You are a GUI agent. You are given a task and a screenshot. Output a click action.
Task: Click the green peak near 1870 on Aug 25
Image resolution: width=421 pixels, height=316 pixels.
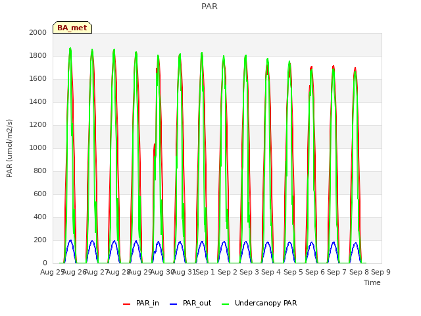(70, 48)
